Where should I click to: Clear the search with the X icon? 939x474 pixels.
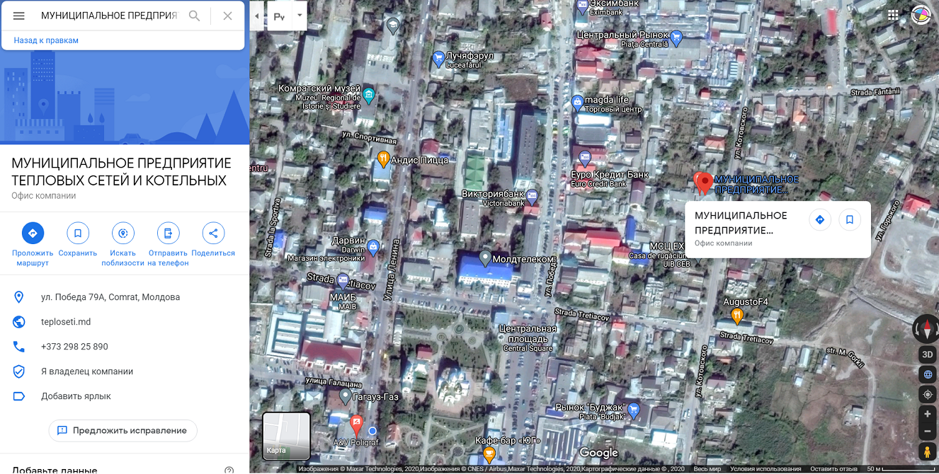click(x=227, y=16)
